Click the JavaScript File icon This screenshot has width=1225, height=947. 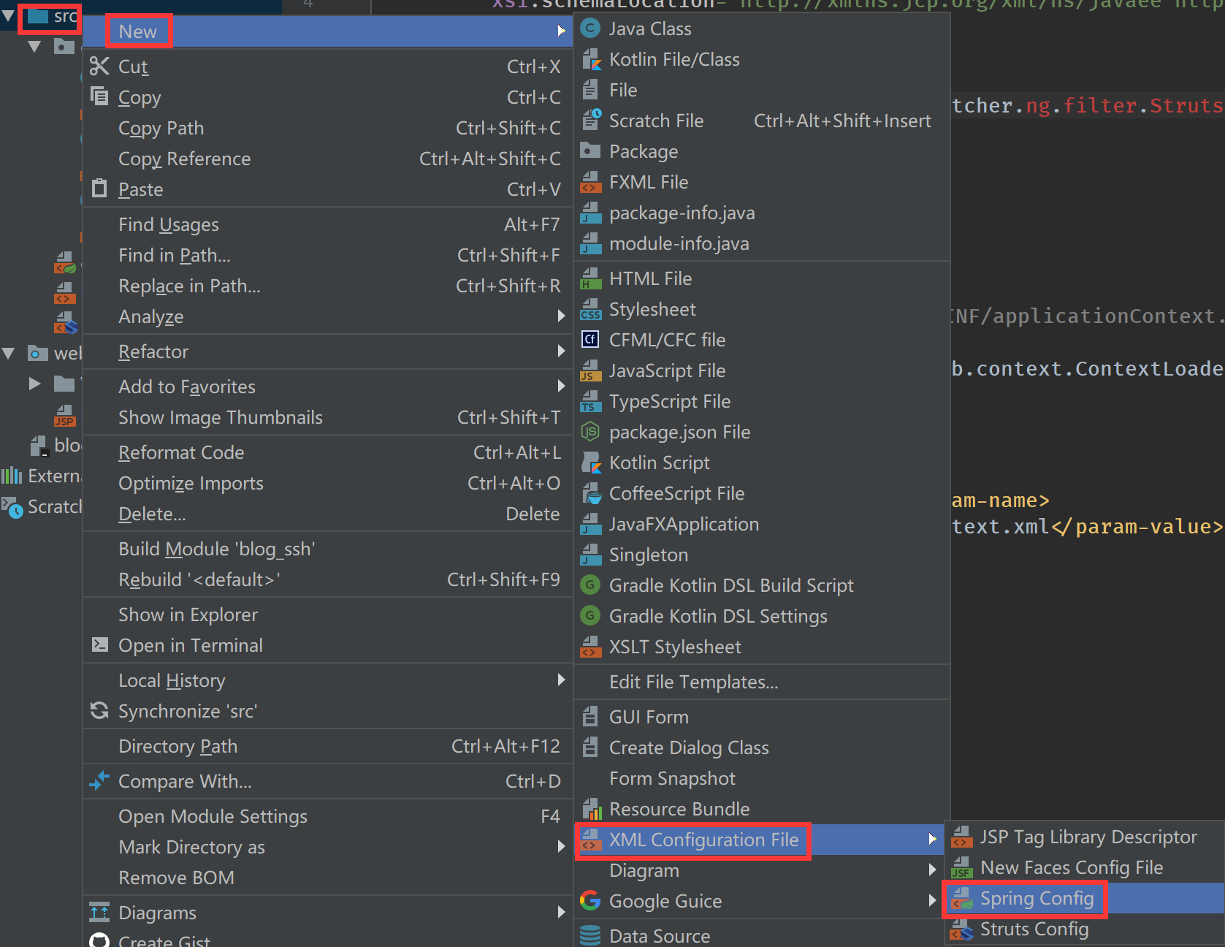(590, 370)
